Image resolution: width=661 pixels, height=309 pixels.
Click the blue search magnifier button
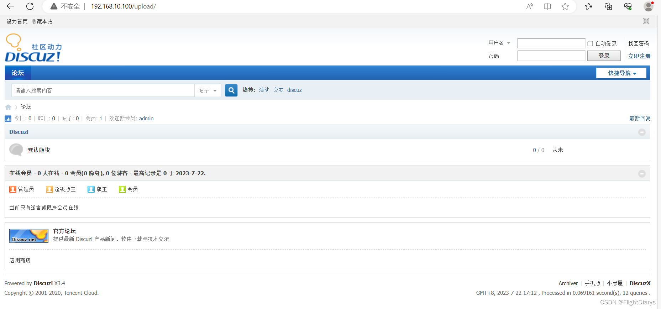pyautogui.click(x=231, y=90)
